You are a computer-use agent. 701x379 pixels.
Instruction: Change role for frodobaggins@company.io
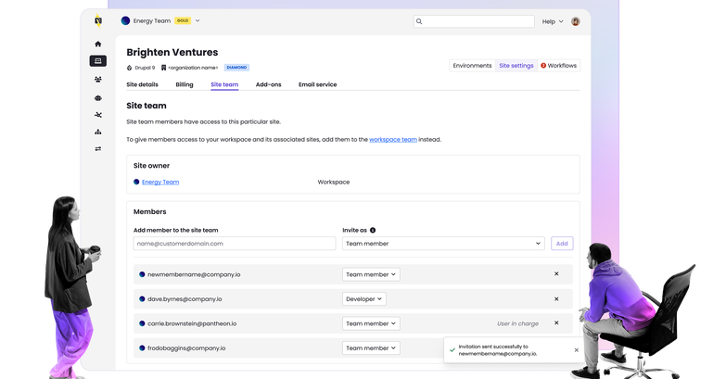[371, 348]
